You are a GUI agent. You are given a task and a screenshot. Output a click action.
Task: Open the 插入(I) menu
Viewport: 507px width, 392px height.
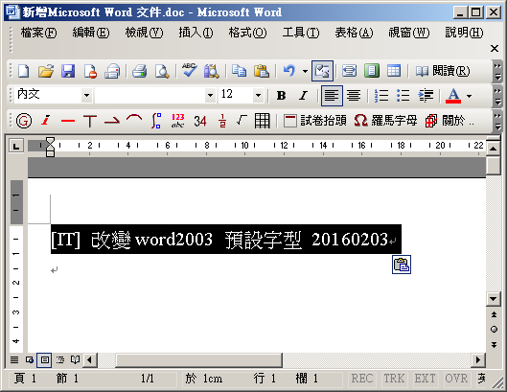(x=196, y=33)
